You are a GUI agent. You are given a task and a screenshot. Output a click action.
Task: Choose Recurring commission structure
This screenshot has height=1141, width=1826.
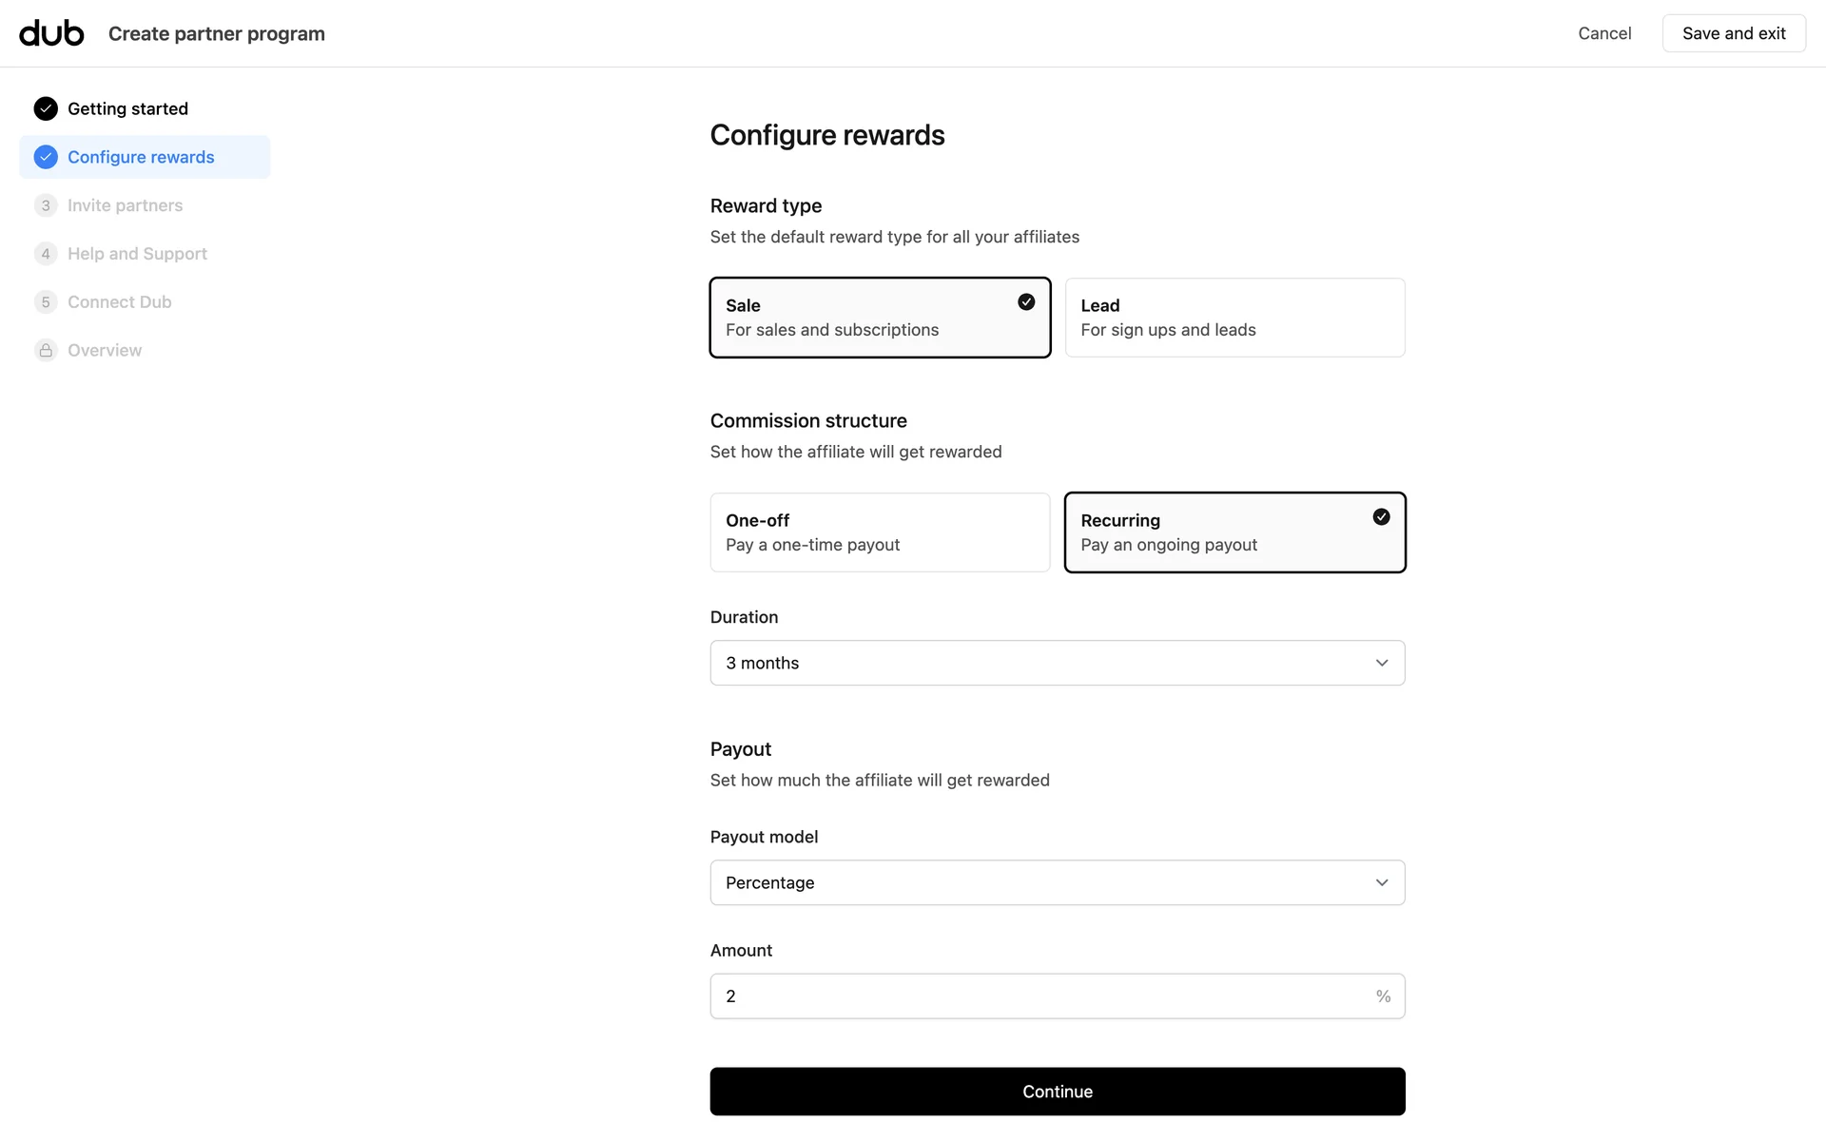pos(1234,532)
